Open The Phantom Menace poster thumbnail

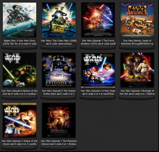pos(59,120)
